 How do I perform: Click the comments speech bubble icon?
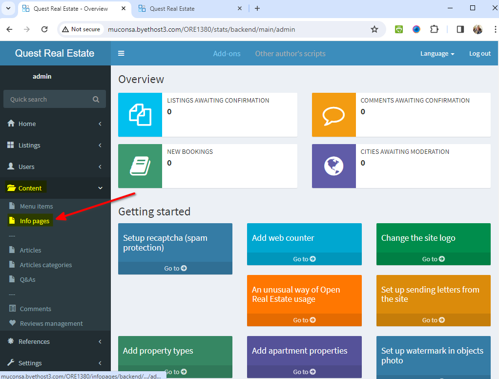click(333, 115)
